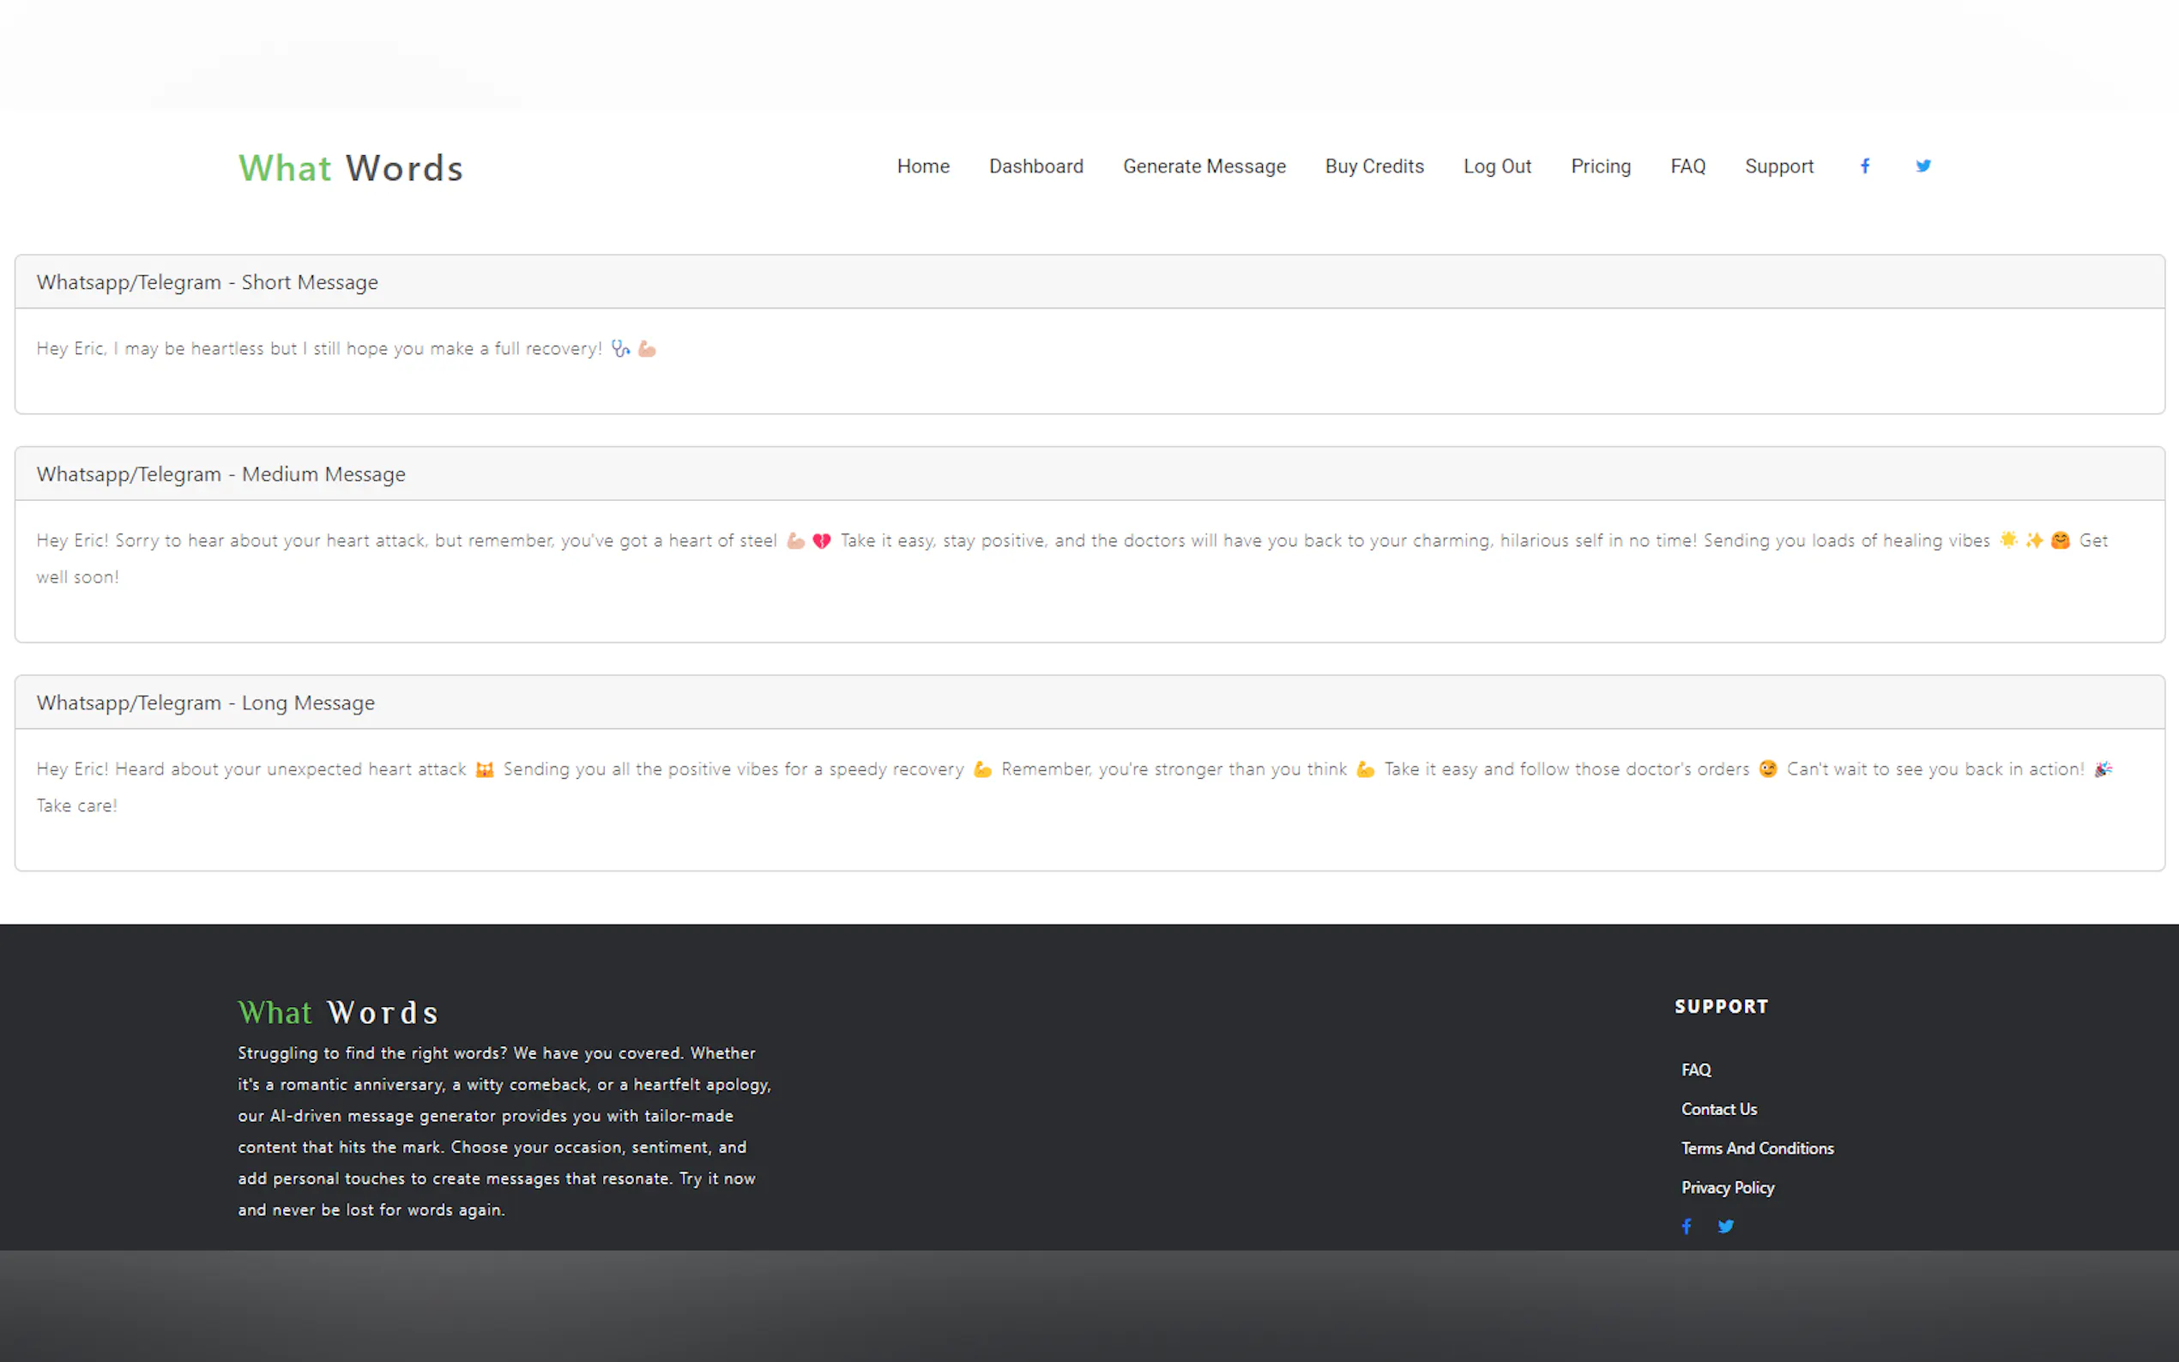Open the Dashboard menu item

click(1036, 166)
